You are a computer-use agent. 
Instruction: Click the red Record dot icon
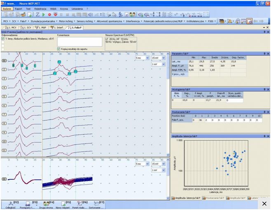(x=50, y=14)
